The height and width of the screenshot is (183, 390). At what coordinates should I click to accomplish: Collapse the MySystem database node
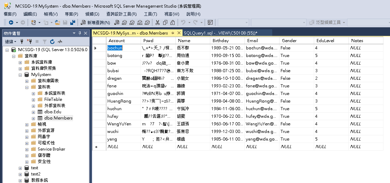(x=20, y=75)
